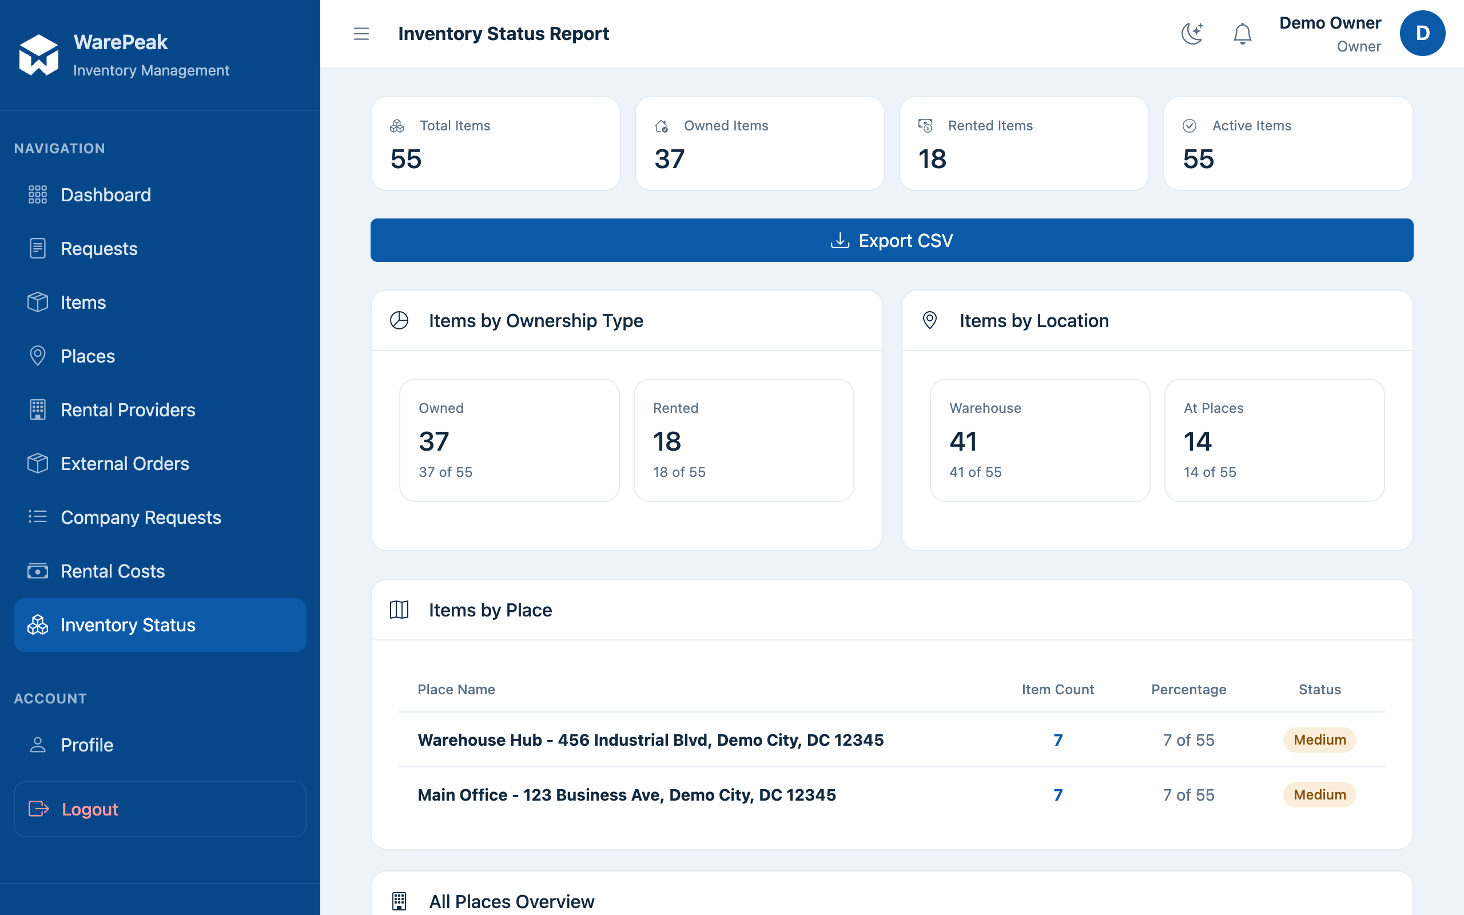Screen dimensions: 1464x915
Task: Click the map icon beside Items by Place
Action: (x=399, y=610)
